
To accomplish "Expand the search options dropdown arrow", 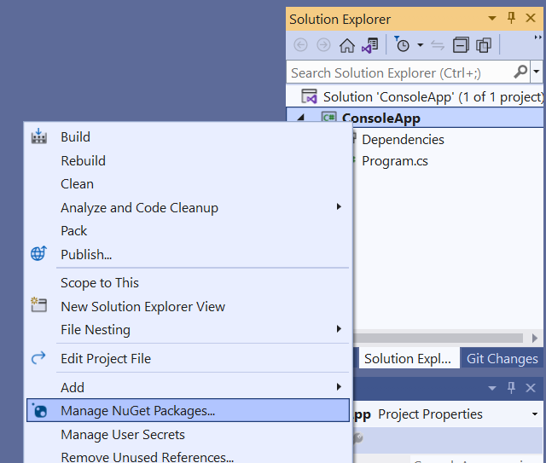I will [537, 72].
